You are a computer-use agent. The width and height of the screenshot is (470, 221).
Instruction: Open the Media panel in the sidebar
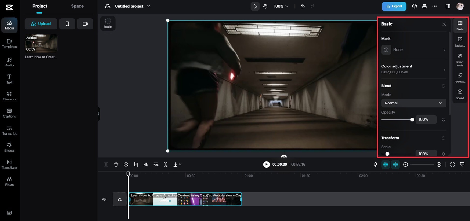pos(9,25)
